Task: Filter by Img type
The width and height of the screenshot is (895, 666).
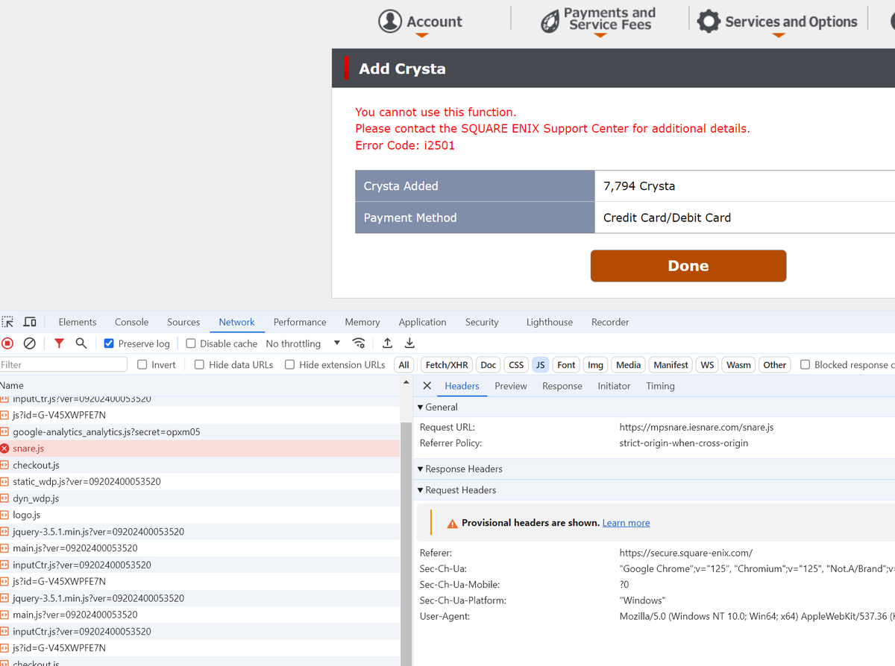Action: click(x=595, y=365)
